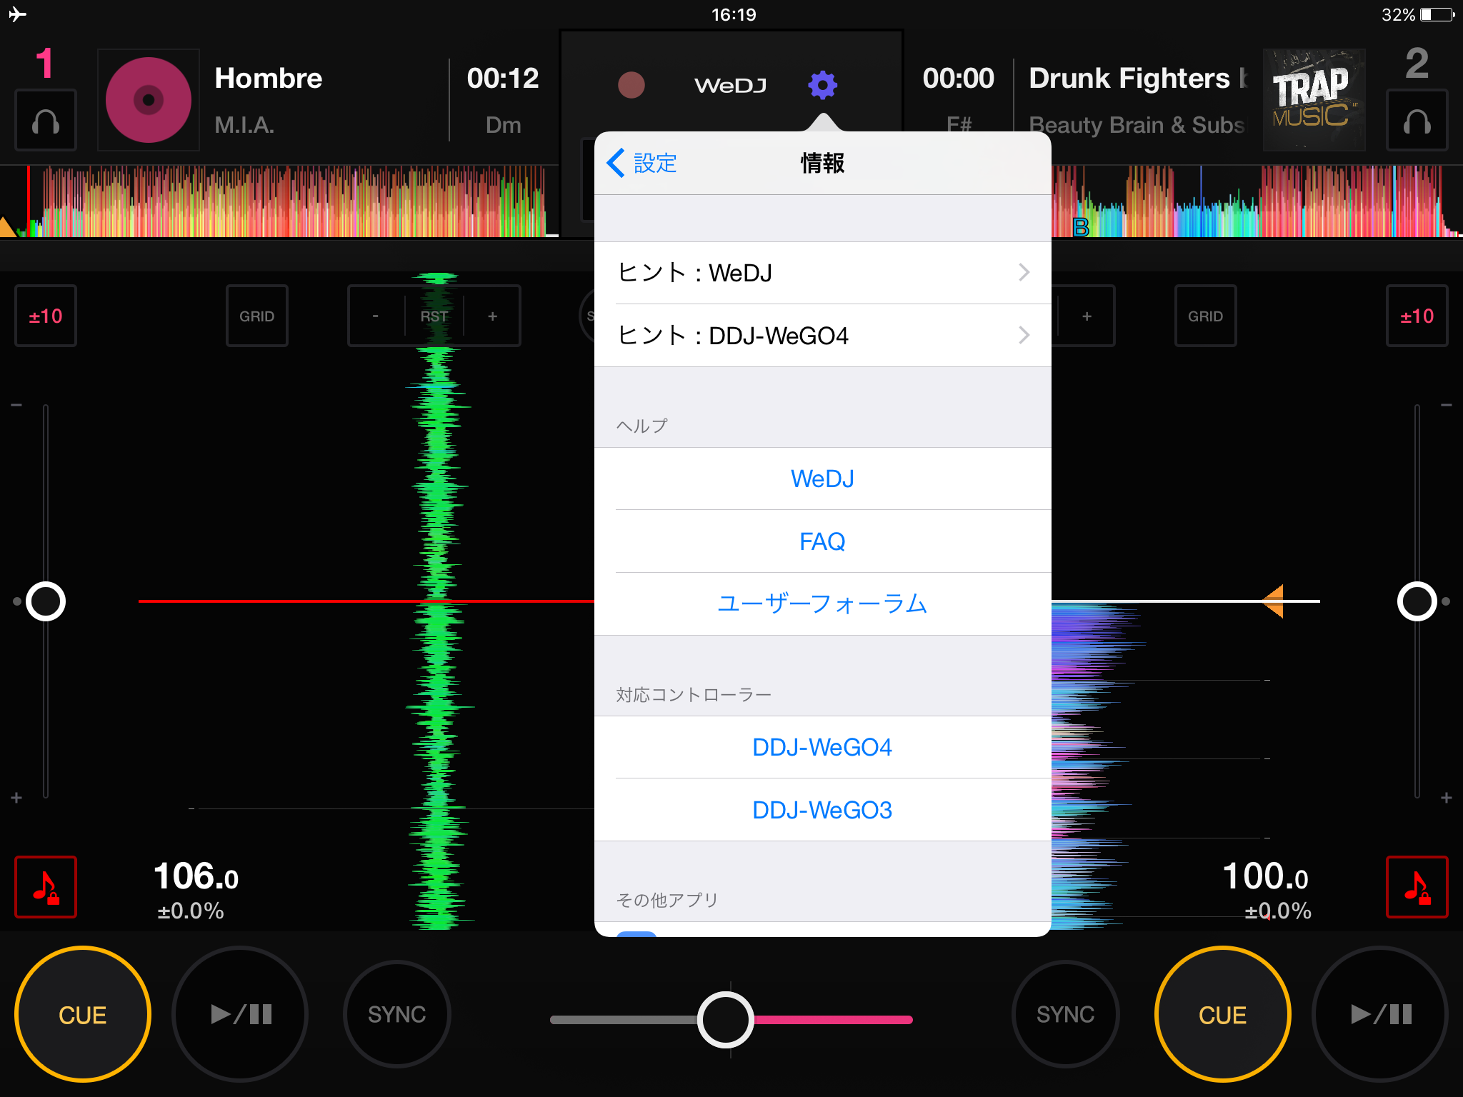Tap airplane mode icon in status bar
The width and height of the screenshot is (1463, 1097).
(17, 14)
